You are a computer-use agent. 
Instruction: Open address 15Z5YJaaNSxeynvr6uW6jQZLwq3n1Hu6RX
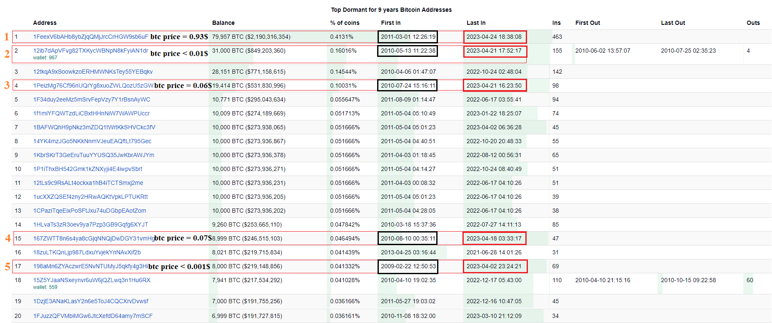pyautogui.click(x=92, y=280)
